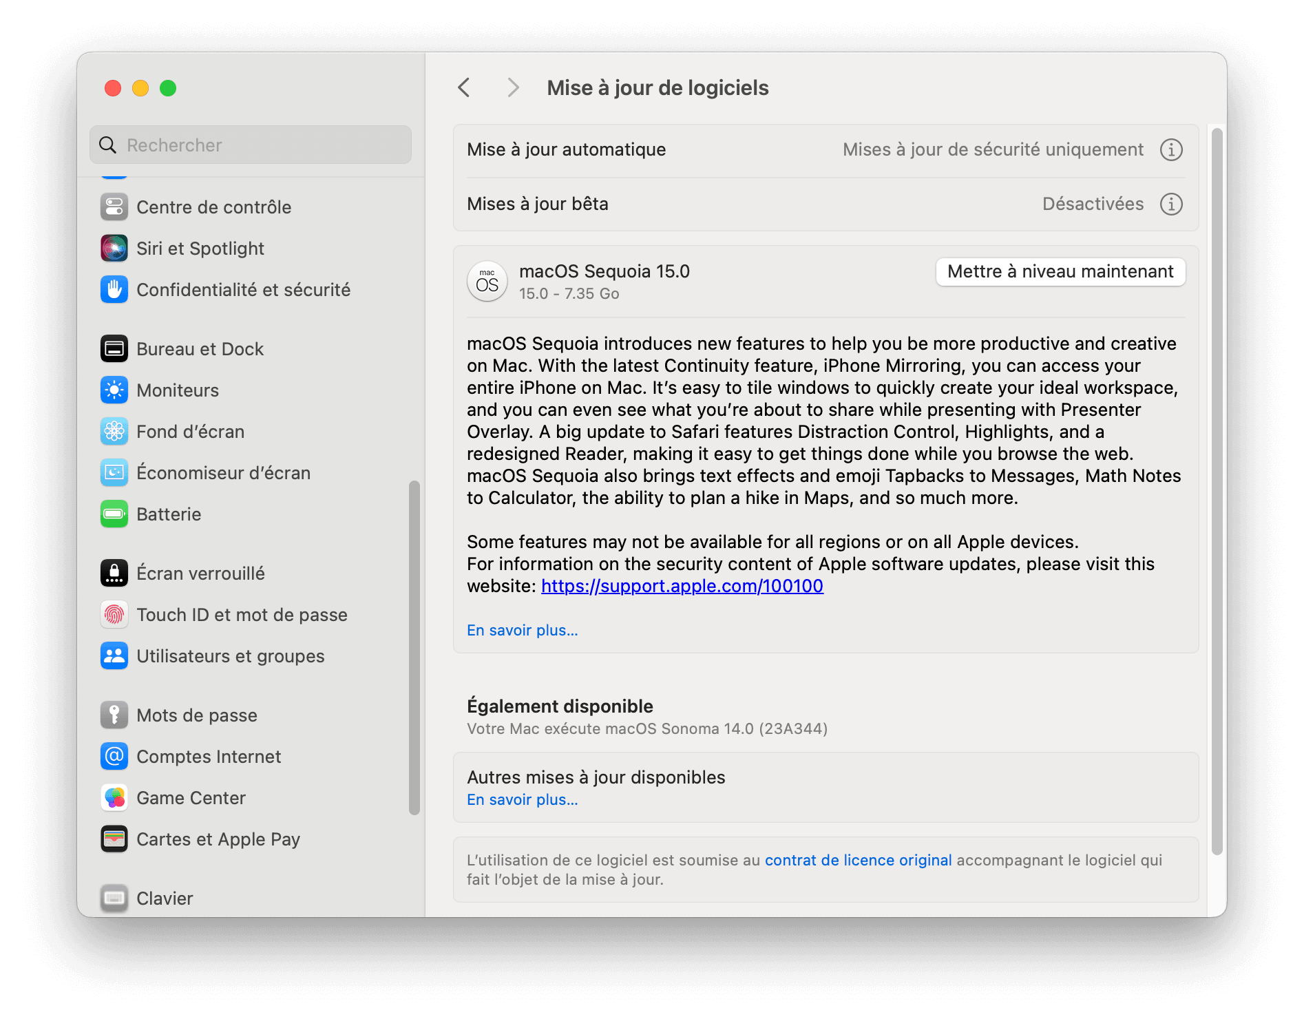The width and height of the screenshot is (1304, 1019).
Task: Click the Économiseur d'écran icon
Action: (114, 473)
